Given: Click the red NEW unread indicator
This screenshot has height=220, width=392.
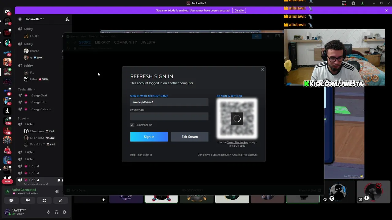Looking at the screenshot, I should click(7, 182).
